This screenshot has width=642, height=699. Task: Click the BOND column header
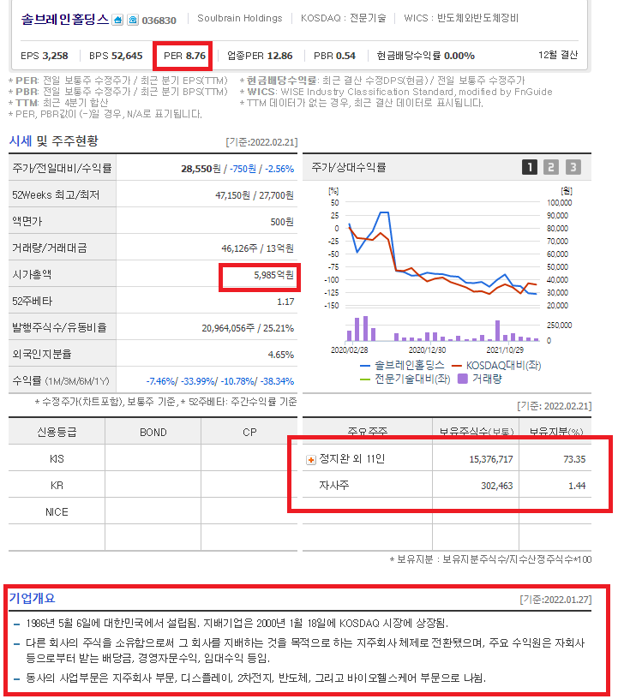point(153,432)
